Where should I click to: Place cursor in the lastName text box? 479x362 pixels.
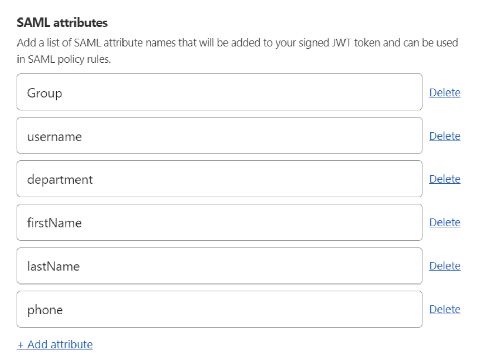(220, 266)
